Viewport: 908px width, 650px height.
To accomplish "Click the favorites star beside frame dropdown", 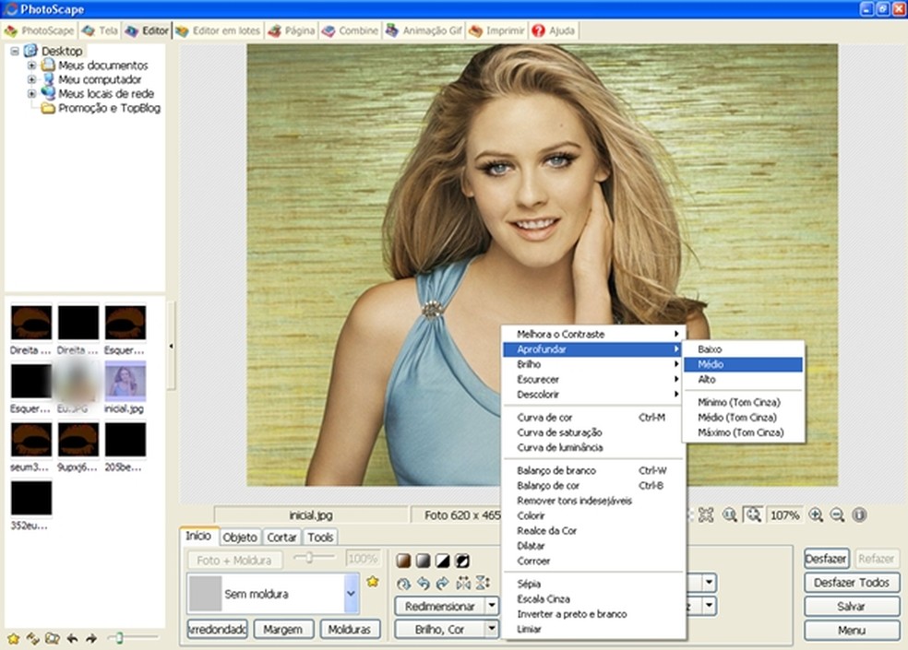I will coord(373,582).
